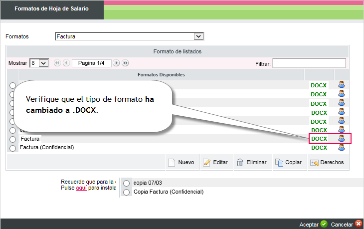Click the user icon in Factura row
This screenshot has height=229, width=364.
[342, 138]
